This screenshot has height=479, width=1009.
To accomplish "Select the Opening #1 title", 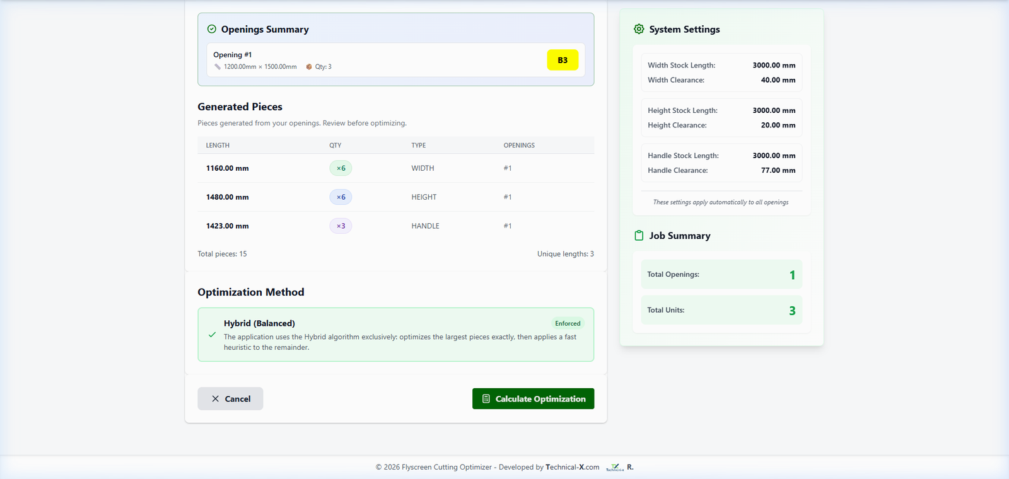I will pos(233,55).
